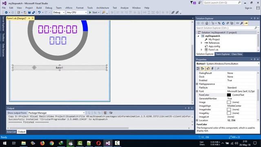Close the Form1.vb [Design] tab
The image size is (261, 147).
(x=33, y=18)
